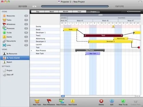
Task: Click the event marker in Events row
Action: [113, 26]
